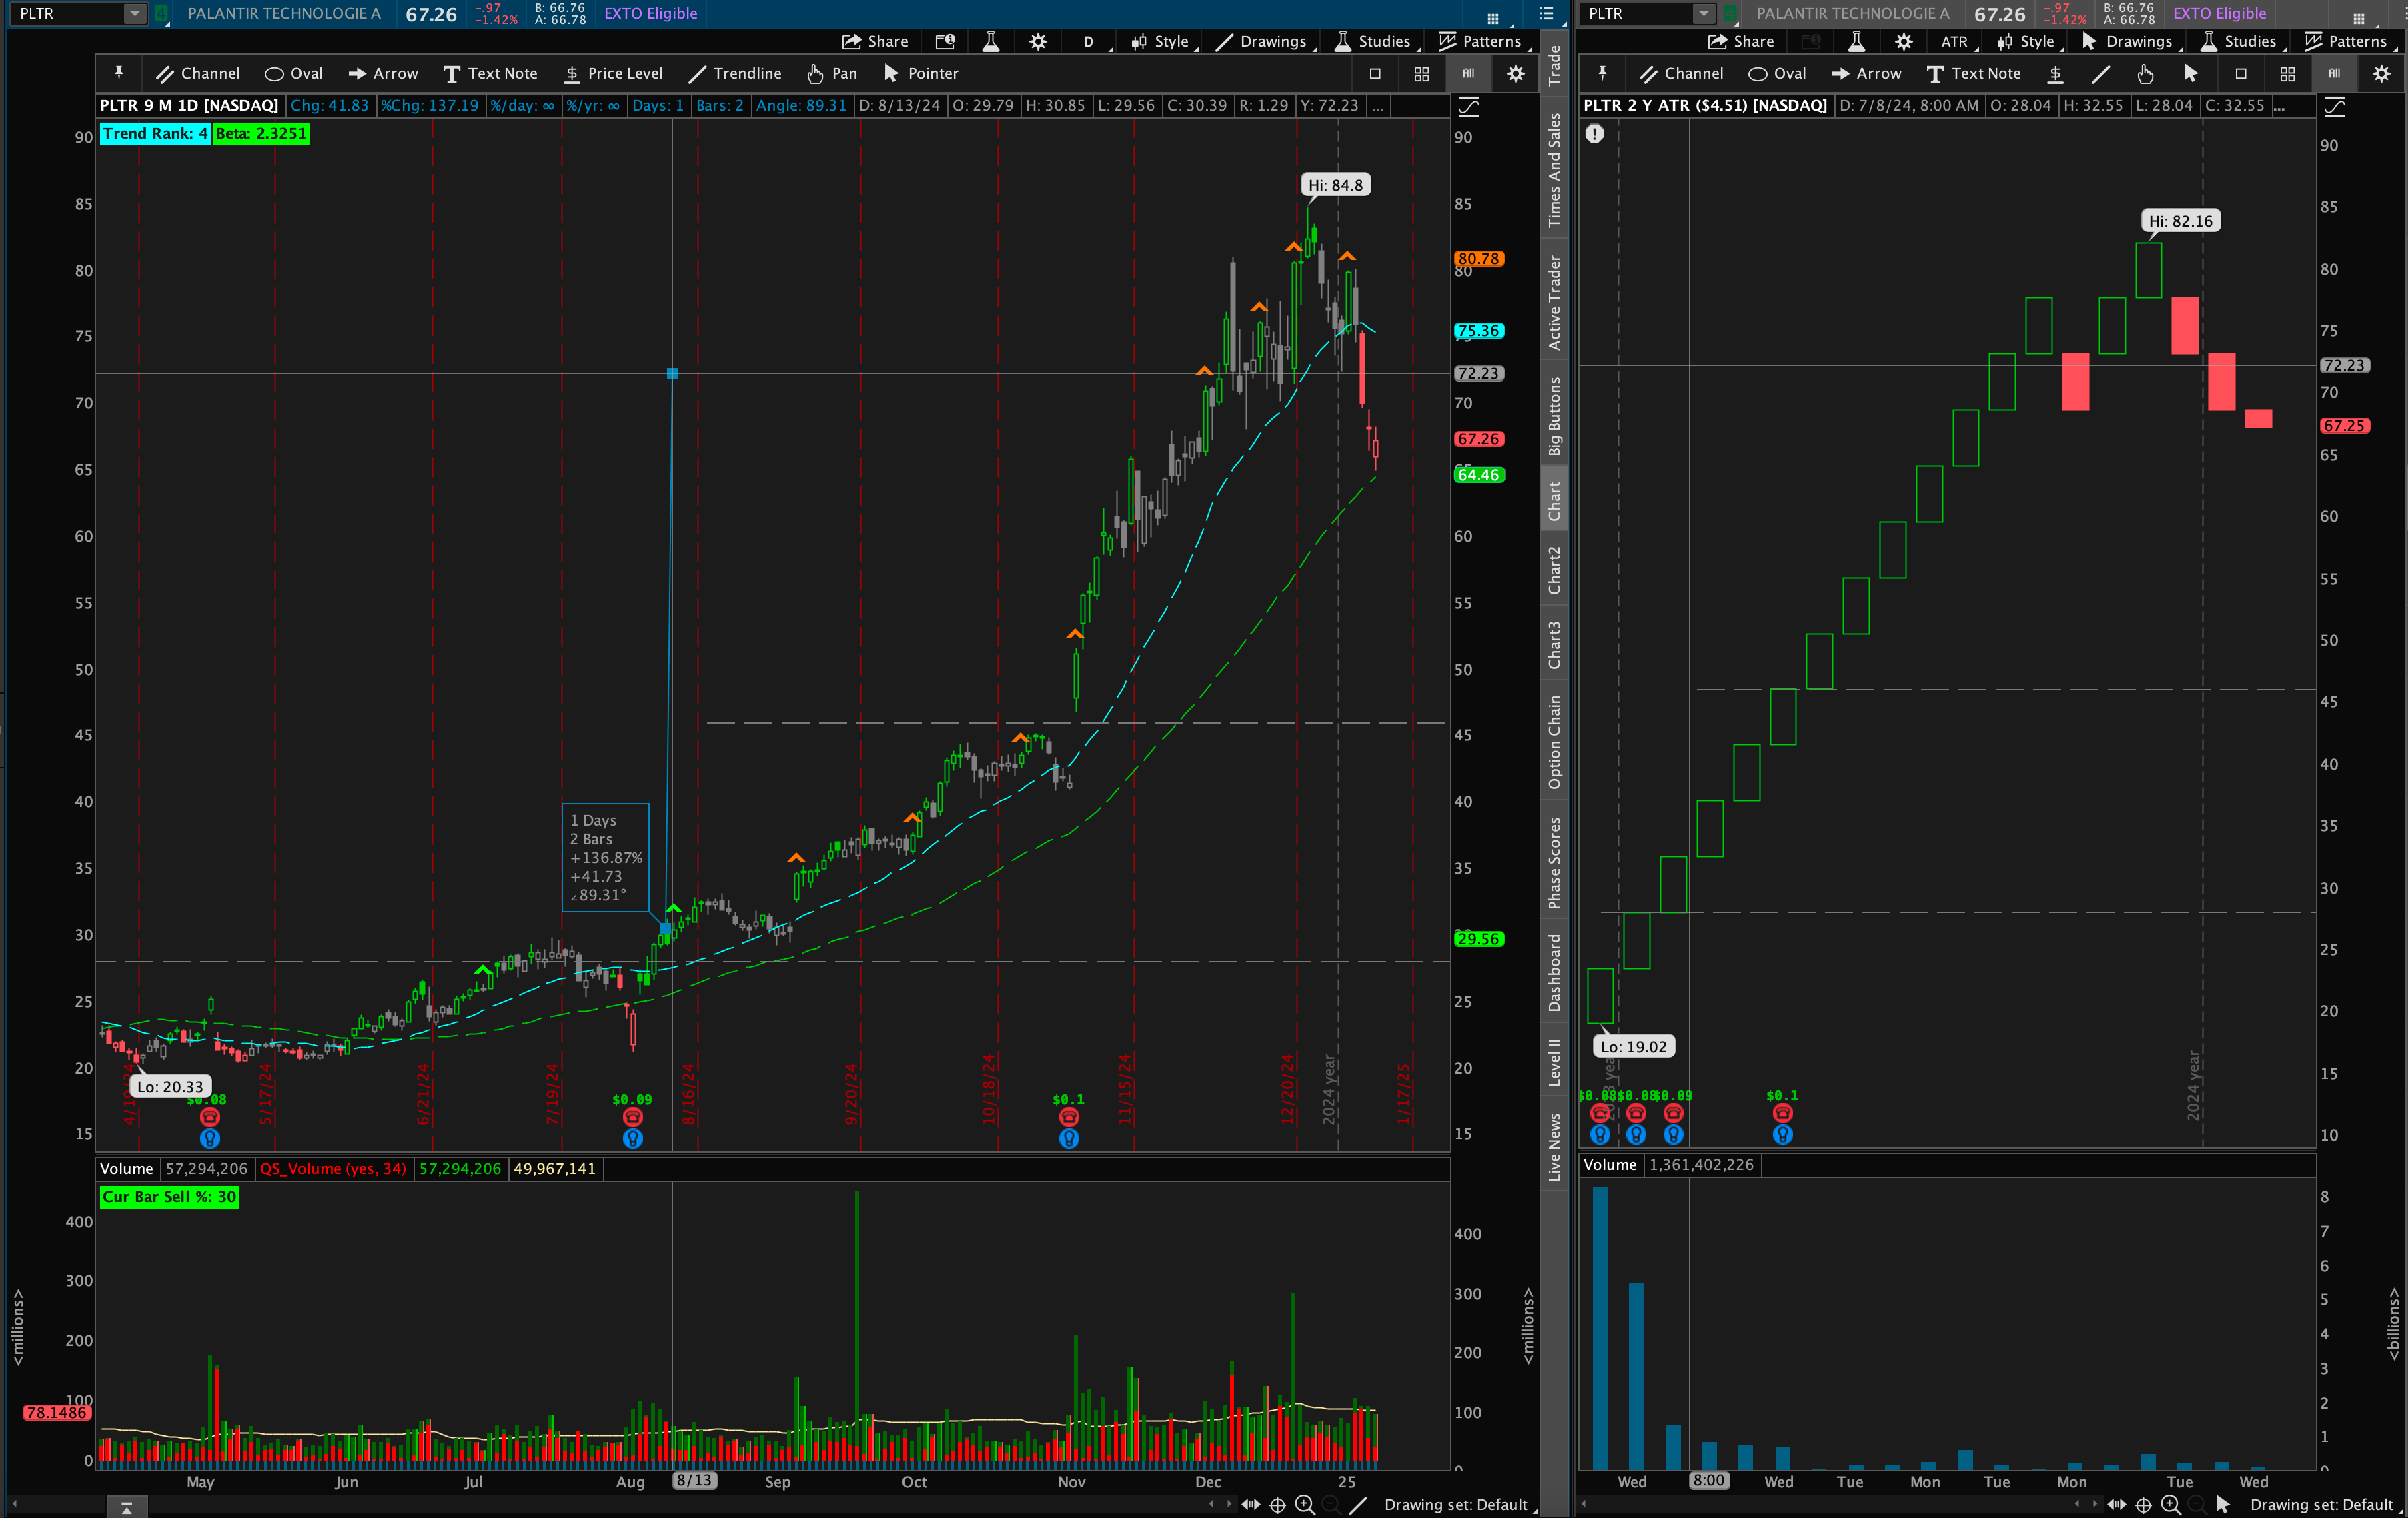The width and height of the screenshot is (2408, 1518).
Task: Click the Share button in left chart
Action: click(x=875, y=42)
